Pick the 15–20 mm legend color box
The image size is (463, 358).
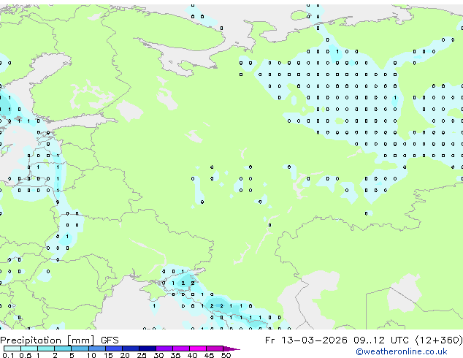[114, 349]
